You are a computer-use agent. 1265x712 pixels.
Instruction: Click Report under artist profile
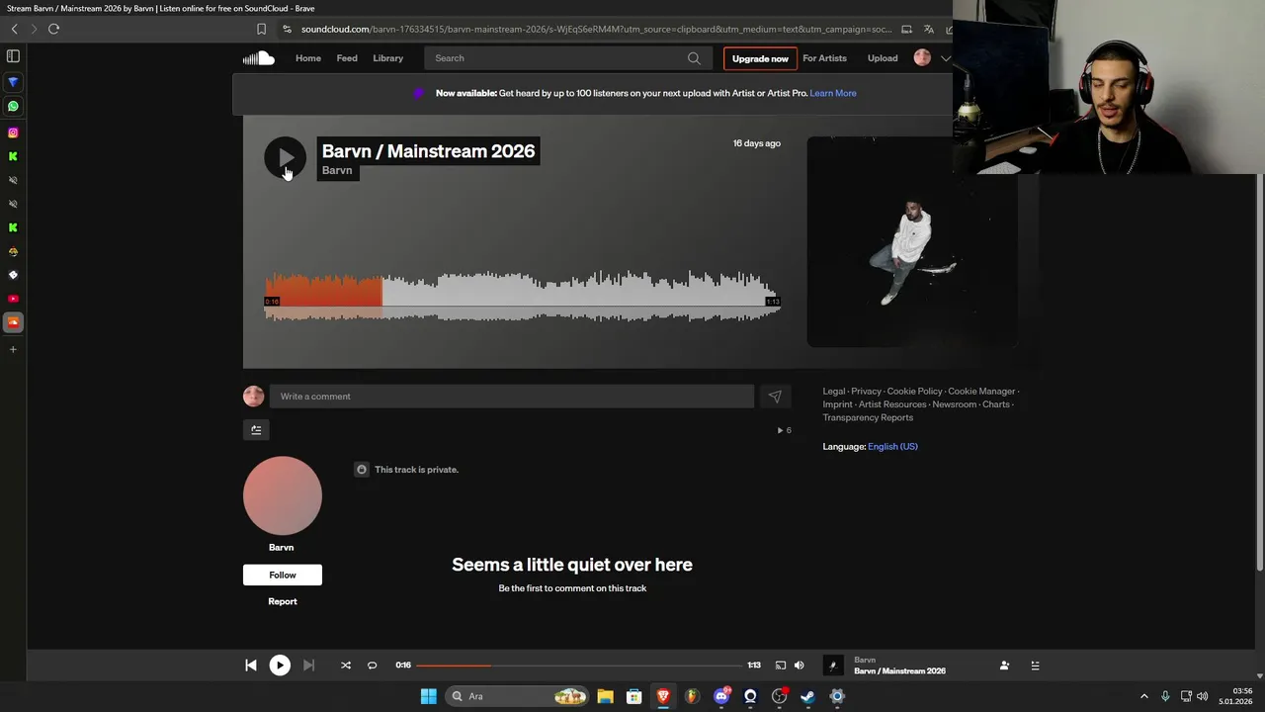tap(283, 601)
